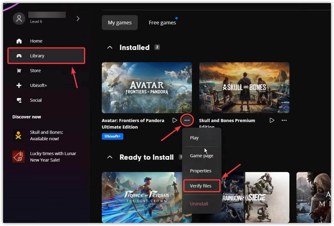Image resolution: width=334 pixels, height=226 pixels.
Task: Switch to the Free games tab
Action: coord(162,23)
